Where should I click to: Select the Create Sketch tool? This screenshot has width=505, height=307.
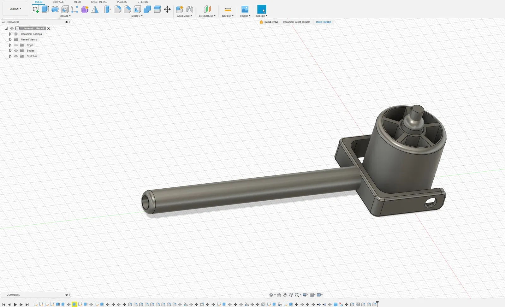(35, 9)
